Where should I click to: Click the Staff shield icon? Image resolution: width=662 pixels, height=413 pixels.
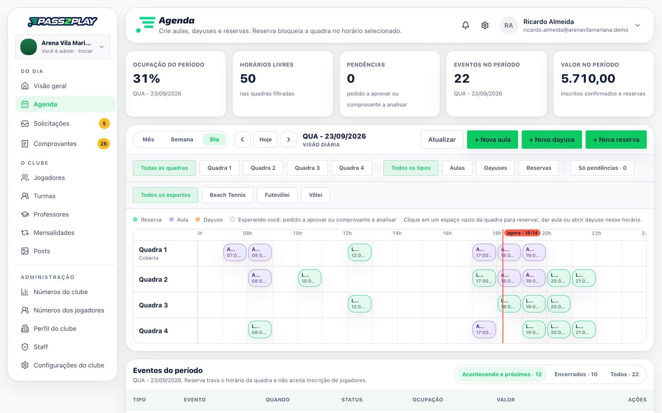25,347
